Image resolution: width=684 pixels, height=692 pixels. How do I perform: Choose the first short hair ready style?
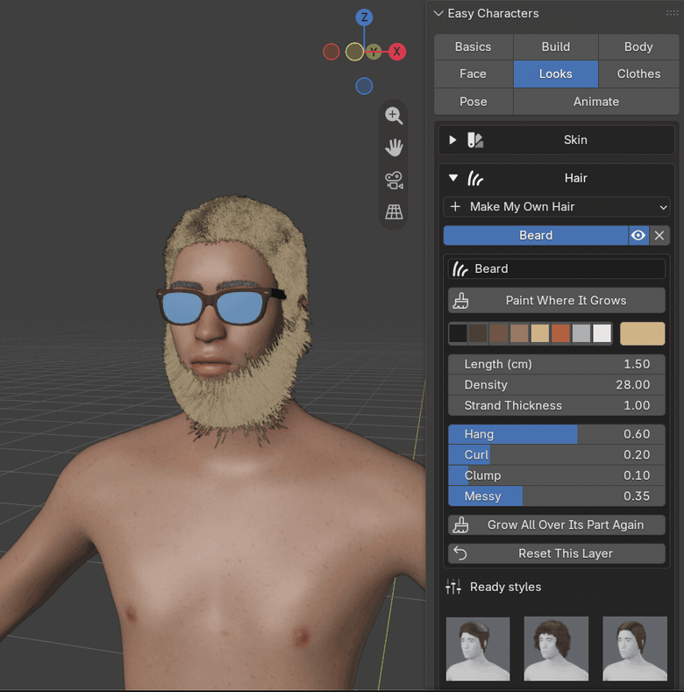click(478, 649)
